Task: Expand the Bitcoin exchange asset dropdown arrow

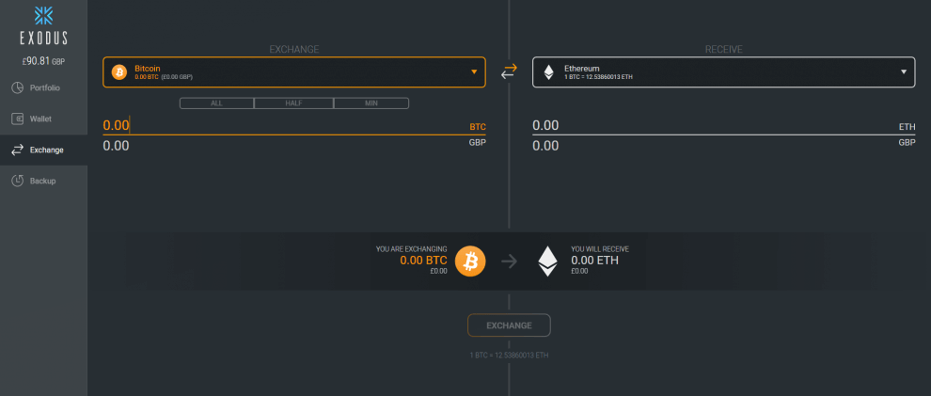Action: tap(474, 71)
